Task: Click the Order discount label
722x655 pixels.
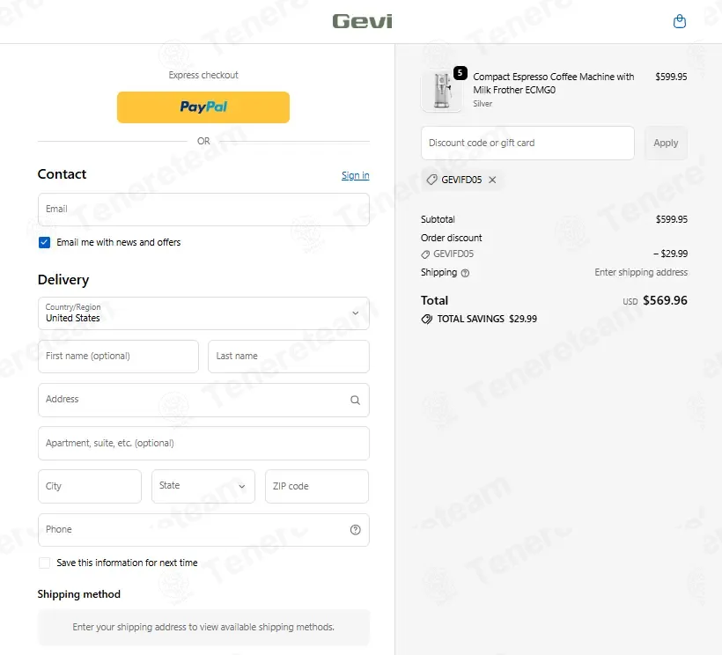Action: point(451,238)
